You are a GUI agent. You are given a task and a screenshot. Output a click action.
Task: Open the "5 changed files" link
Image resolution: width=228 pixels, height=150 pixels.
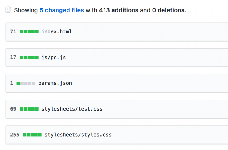click(62, 10)
